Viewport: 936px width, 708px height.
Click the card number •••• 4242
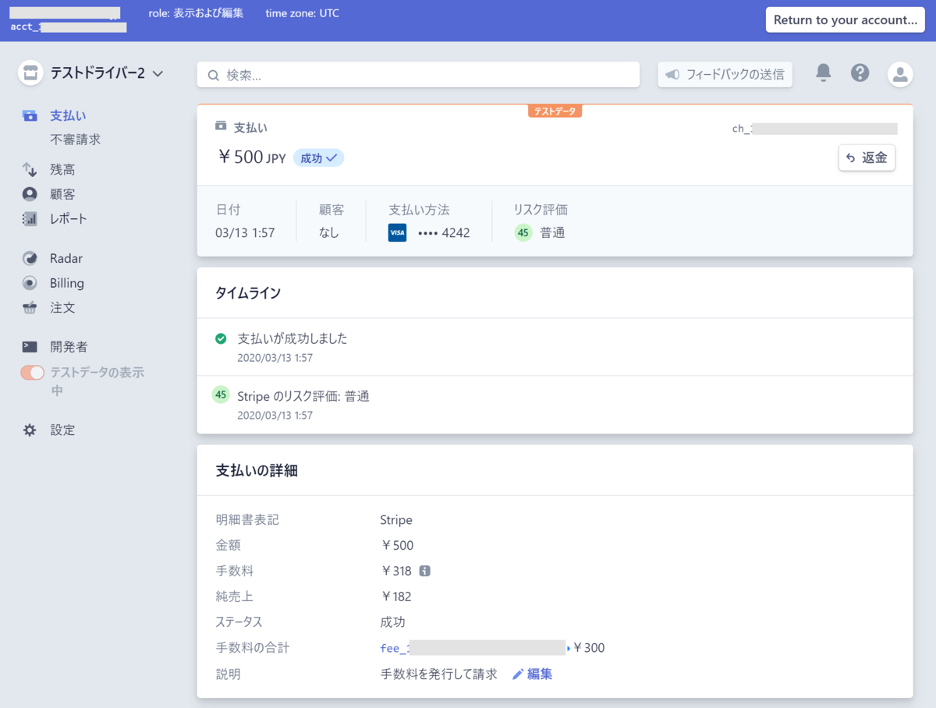(x=444, y=233)
